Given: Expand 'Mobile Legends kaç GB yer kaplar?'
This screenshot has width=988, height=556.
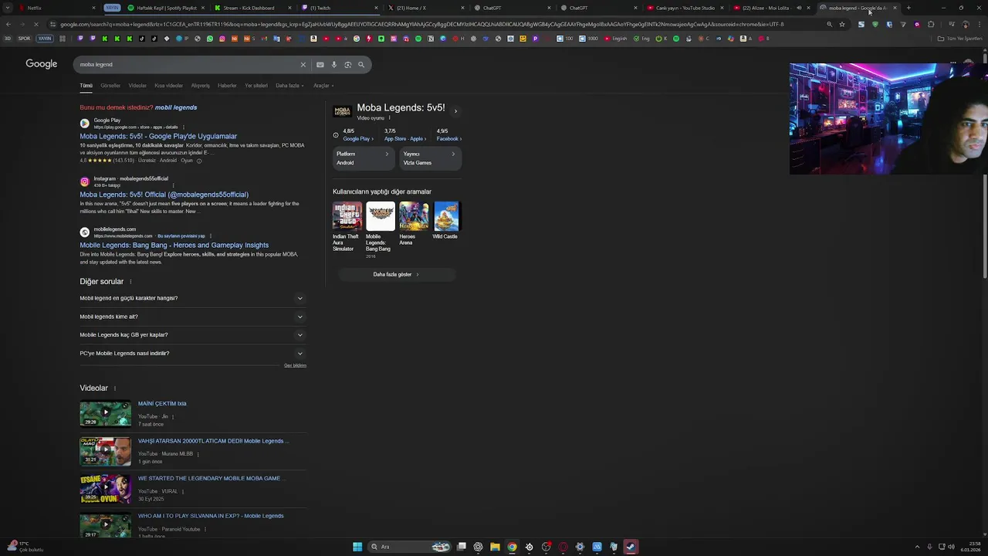Looking at the screenshot, I should (x=192, y=335).
